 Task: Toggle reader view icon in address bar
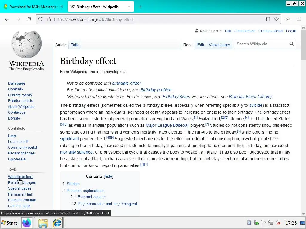pyautogui.click(x=268, y=19)
